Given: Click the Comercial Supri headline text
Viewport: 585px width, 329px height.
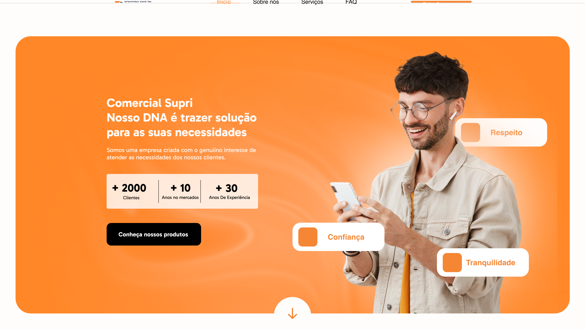Looking at the screenshot, I should (150, 103).
